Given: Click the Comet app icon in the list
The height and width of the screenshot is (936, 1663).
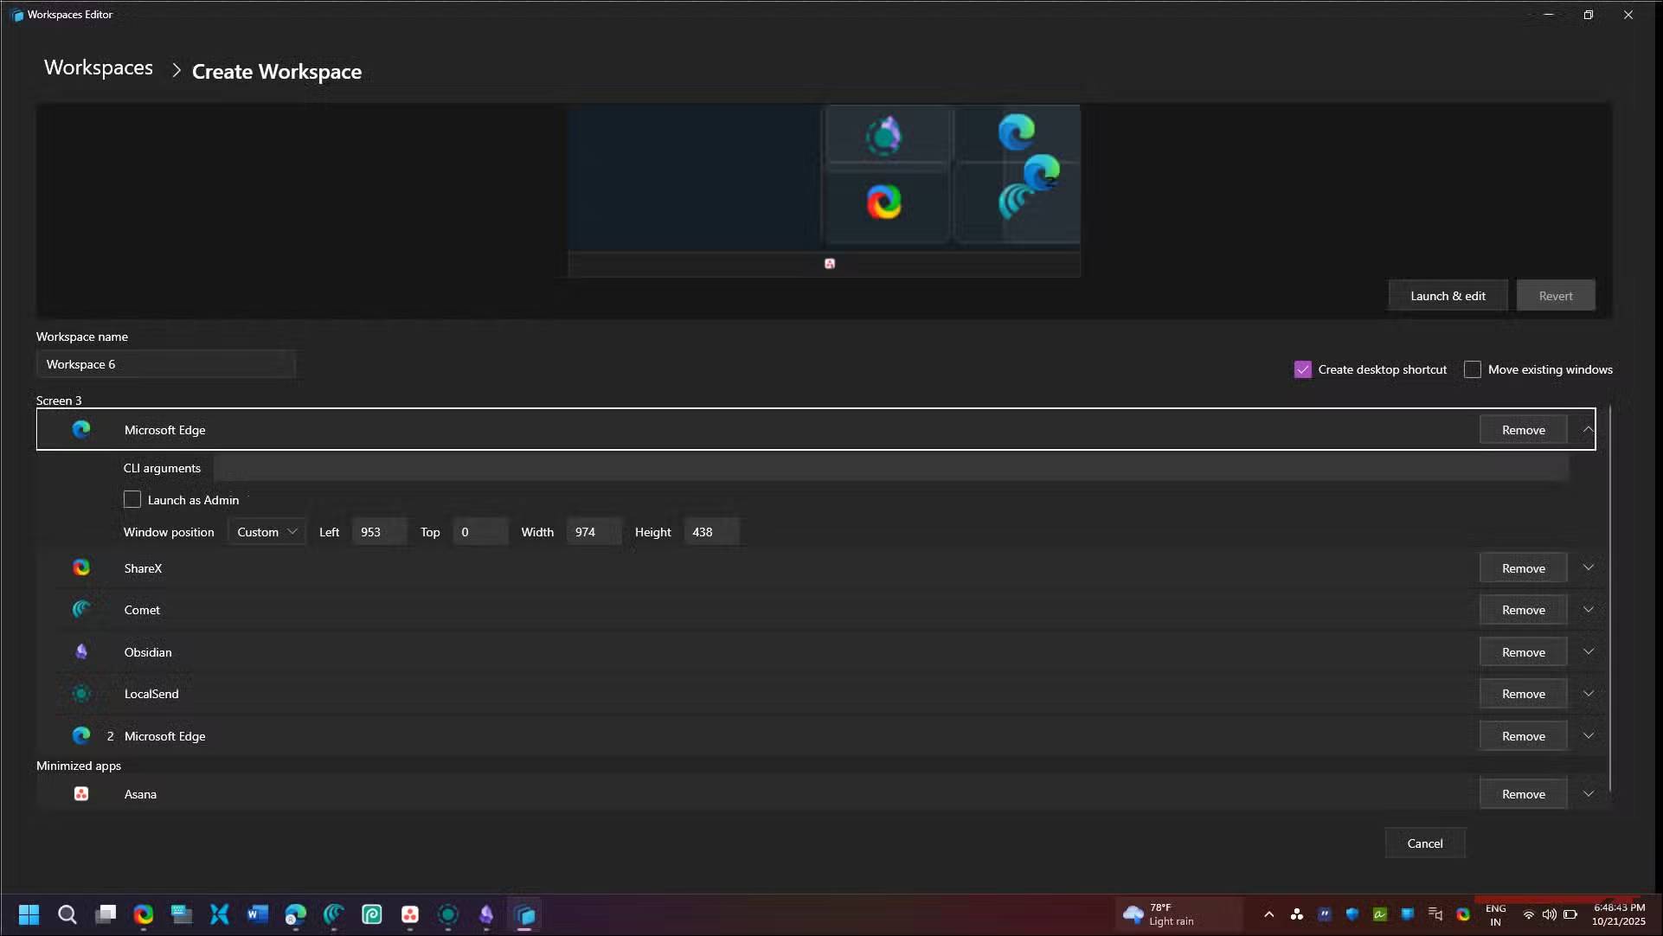Looking at the screenshot, I should point(81,609).
